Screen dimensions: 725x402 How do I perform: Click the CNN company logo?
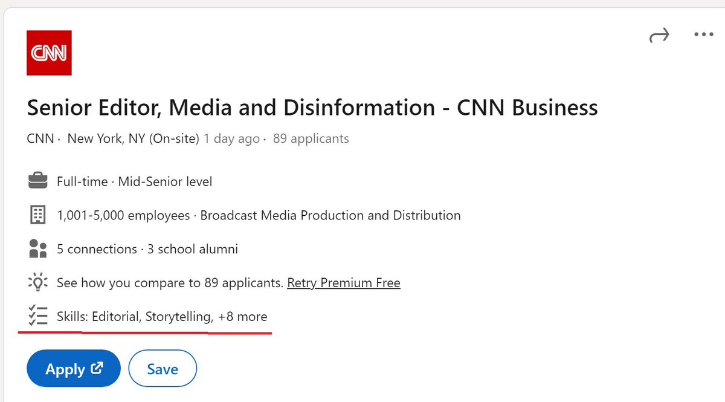[x=50, y=53]
